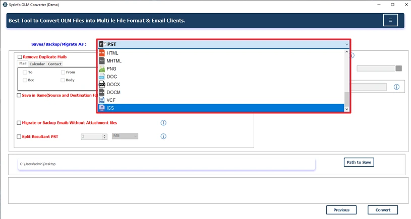Viewport: 411px width, 219px height.
Task: Choose VCF from the format list
Action: click(221, 100)
